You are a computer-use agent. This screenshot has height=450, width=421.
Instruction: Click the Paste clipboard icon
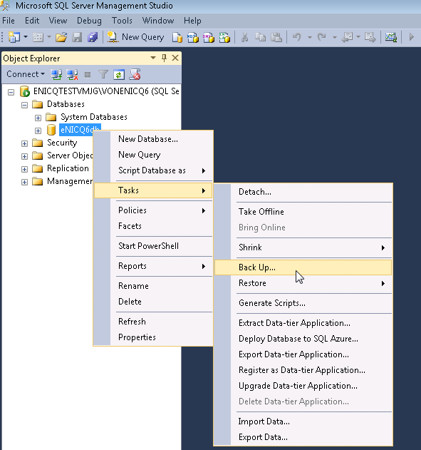276,37
